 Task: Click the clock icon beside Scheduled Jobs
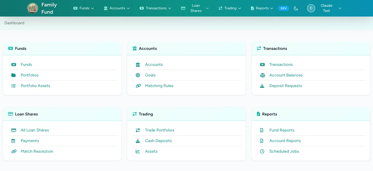(x=262, y=151)
